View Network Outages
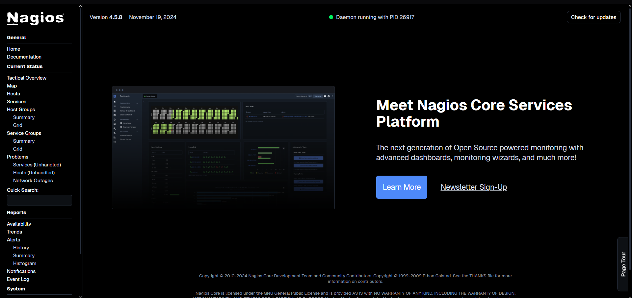Viewport: 632px width, 298px height. tap(33, 180)
